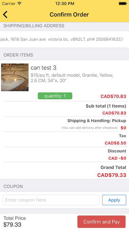Screen dimensions: 129x230
Task: Open the granite product thumbnail
Action: coord(15,77)
